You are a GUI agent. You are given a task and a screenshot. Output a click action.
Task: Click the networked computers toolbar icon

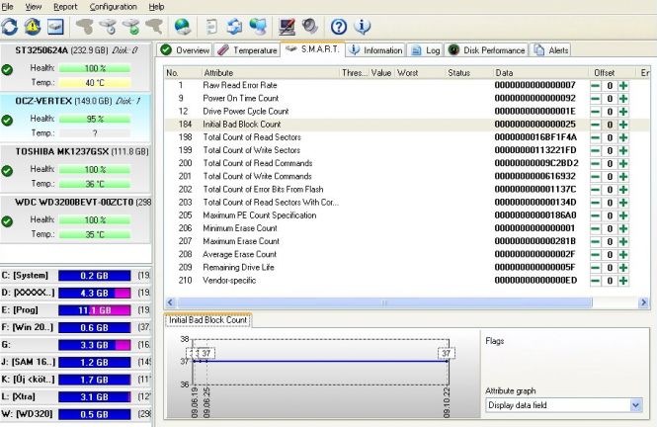[x=258, y=27]
